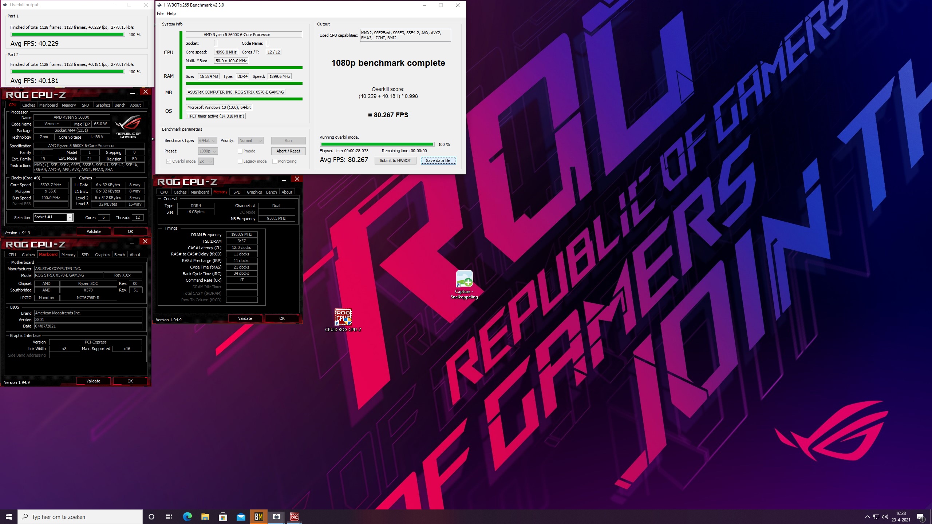Click the Republic of Gamers logo in CPU-Z
Image resolution: width=932 pixels, height=524 pixels.
(128, 126)
